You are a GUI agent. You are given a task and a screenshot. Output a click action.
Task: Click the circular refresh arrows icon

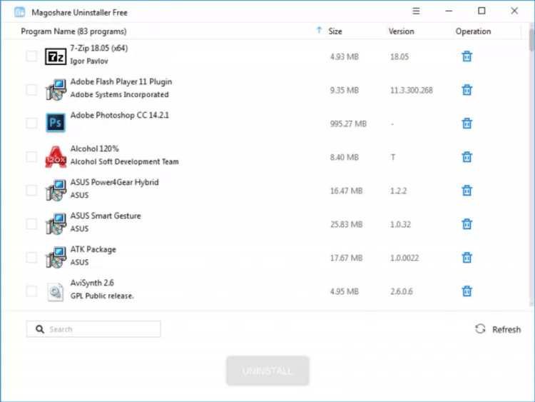(x=480, y=329)
